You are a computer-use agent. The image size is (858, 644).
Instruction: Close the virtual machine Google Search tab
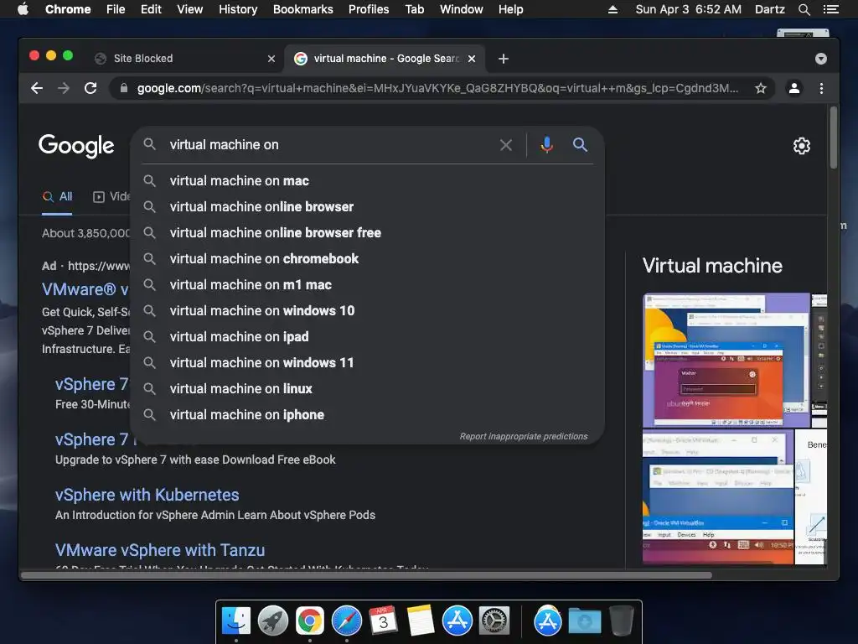(x=472, y=59)
